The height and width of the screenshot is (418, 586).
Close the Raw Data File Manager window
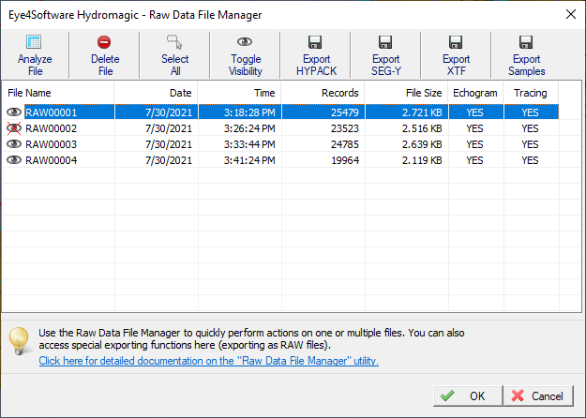(570, 15)
